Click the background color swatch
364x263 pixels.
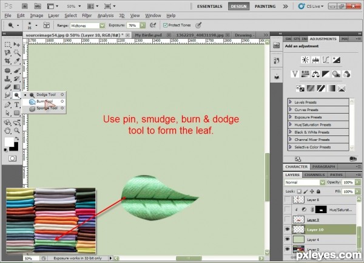[x=15, y=148]
